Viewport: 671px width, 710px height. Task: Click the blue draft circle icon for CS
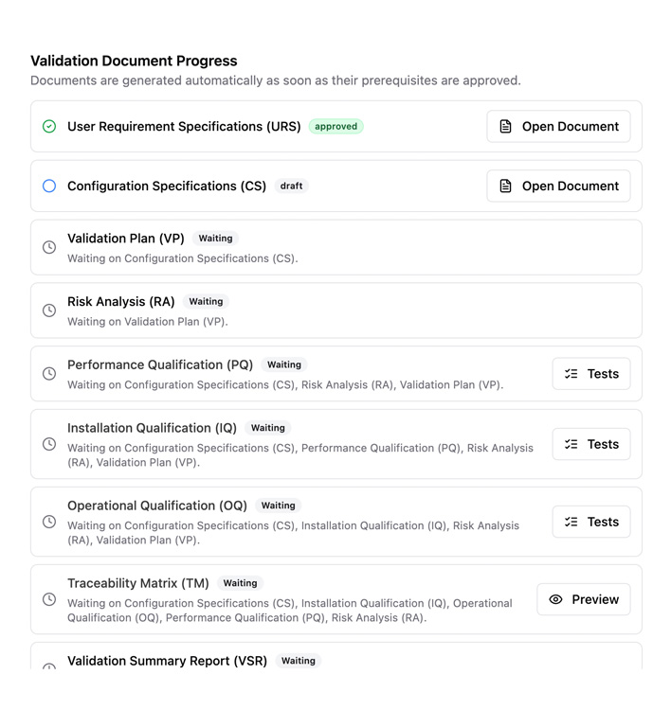point(49,186)
